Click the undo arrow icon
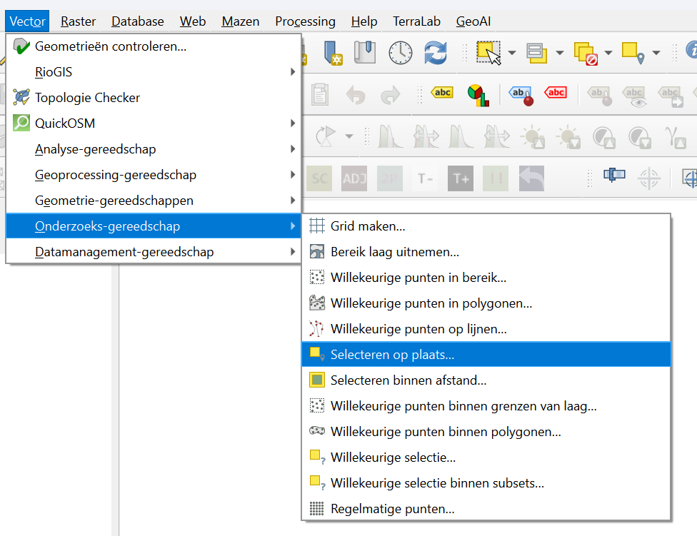697x536 pixels. [x=355, y=95]
